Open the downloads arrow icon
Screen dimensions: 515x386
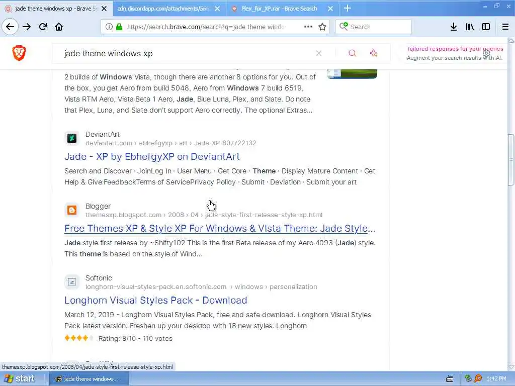(454, 27)
